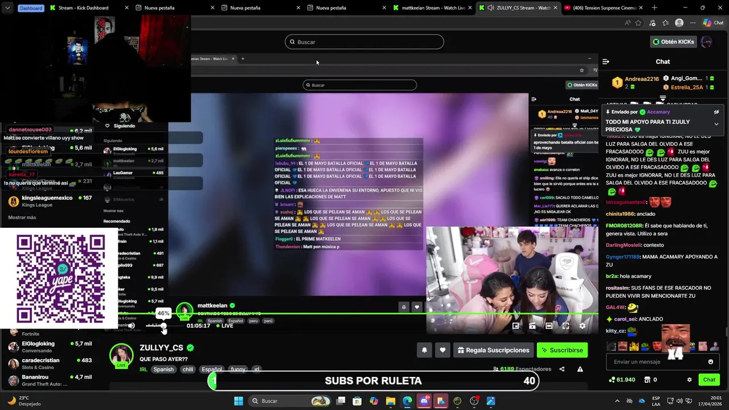Open the IRL category link
Image resolution: width=729 pixels, height=410 pixels.
[144, 369]
